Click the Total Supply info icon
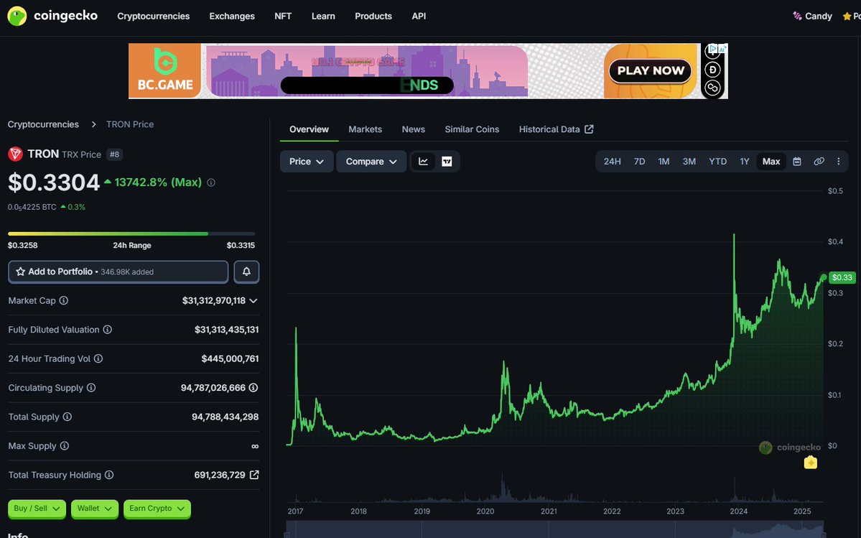The height and width of the screenshot is (538, 861). pos(67,417)
